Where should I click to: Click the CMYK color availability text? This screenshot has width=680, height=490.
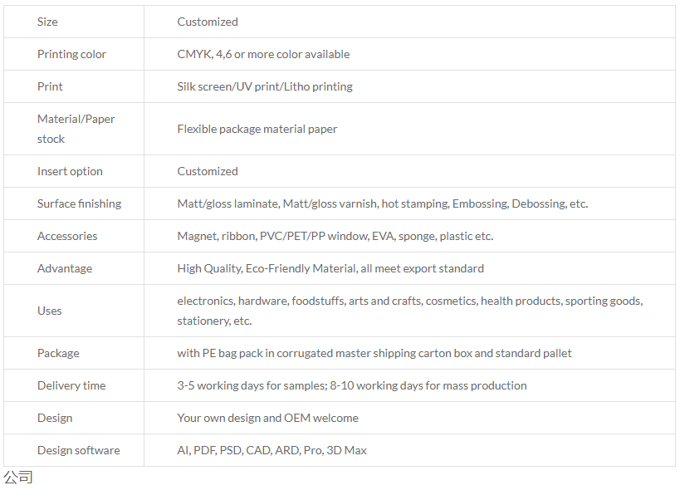(263, 54)
